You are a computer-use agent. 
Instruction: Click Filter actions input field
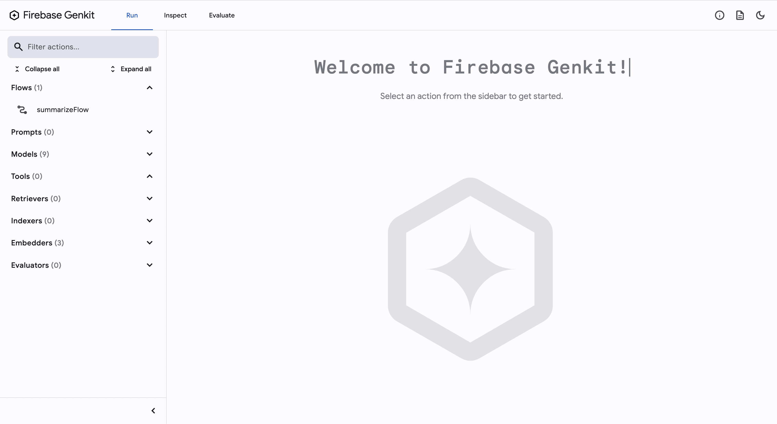tap(83, 47)
